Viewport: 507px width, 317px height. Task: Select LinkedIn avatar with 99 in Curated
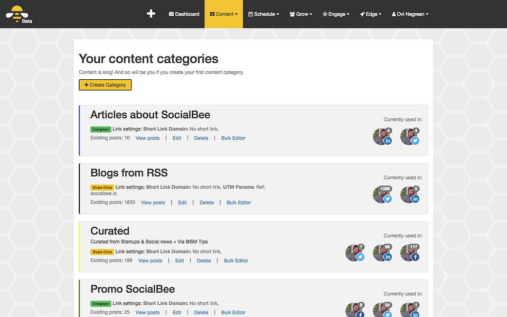[382, 253]
